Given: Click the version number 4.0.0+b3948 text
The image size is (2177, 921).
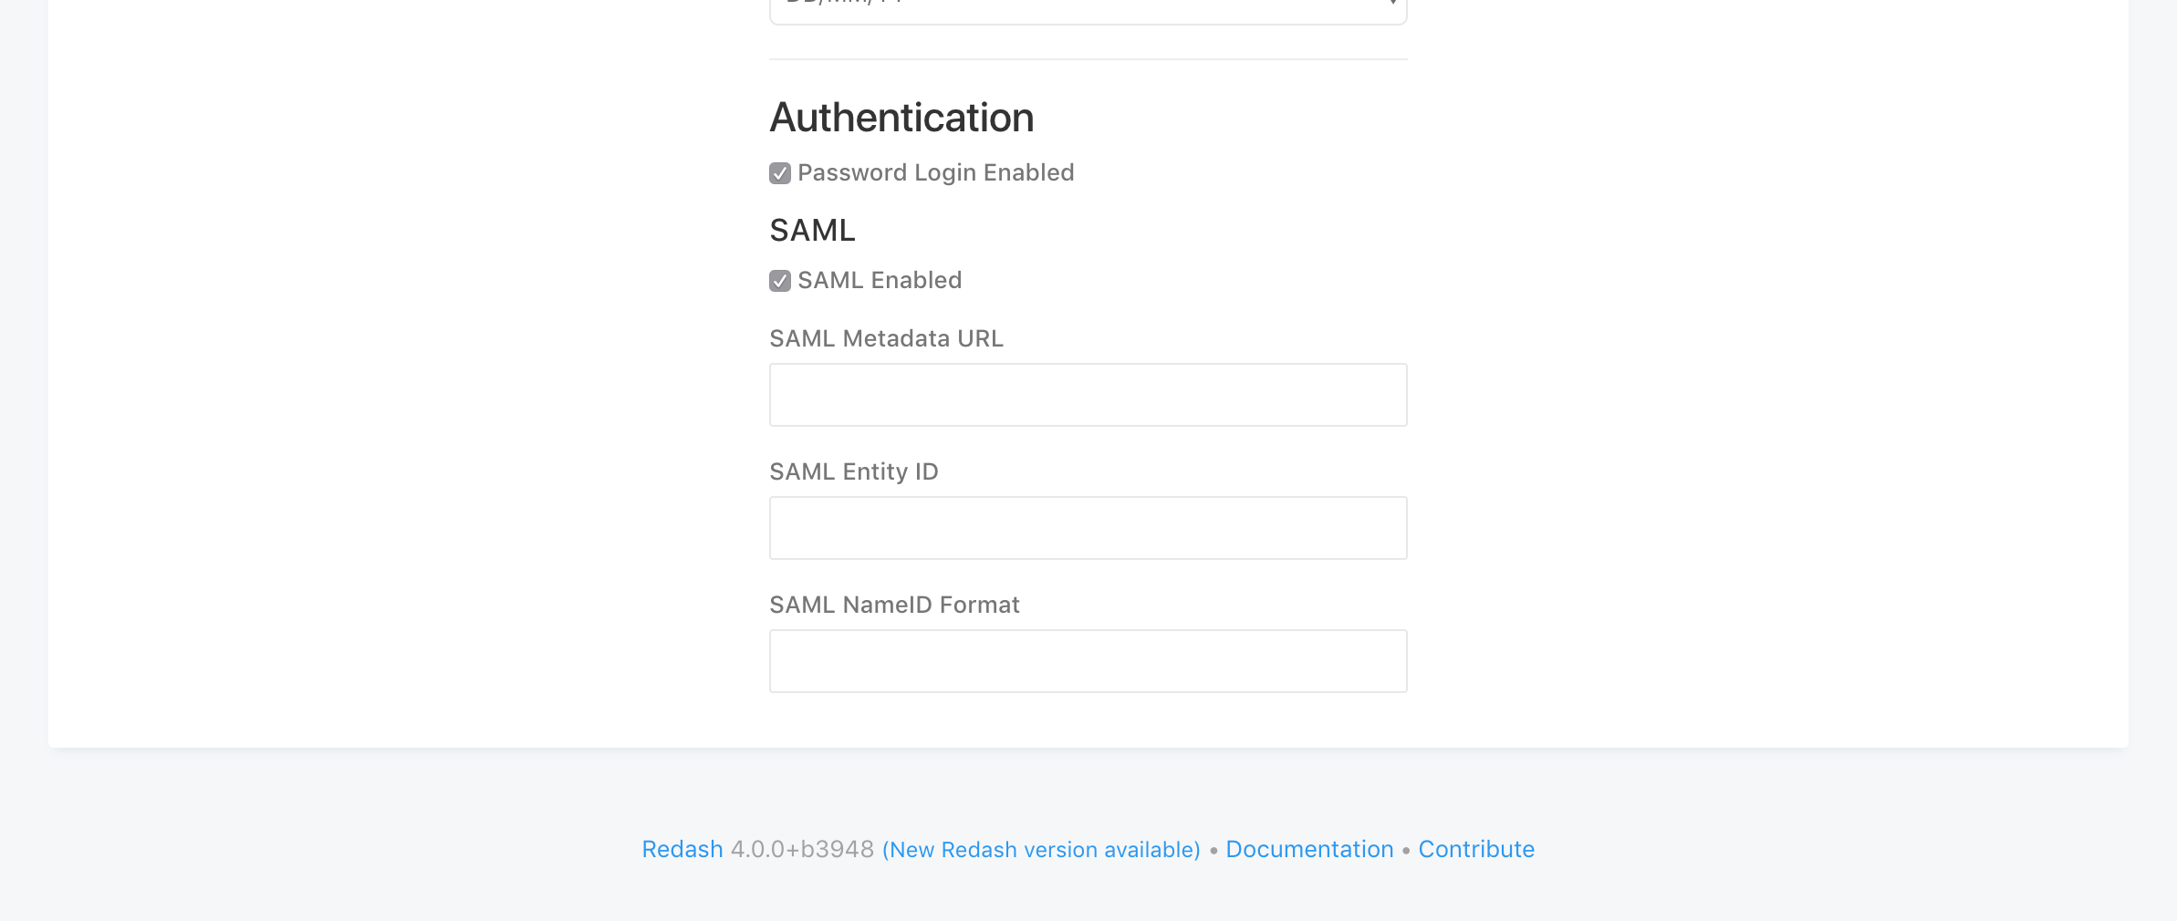Looking at the screenshot, I should tap(802, 849).
